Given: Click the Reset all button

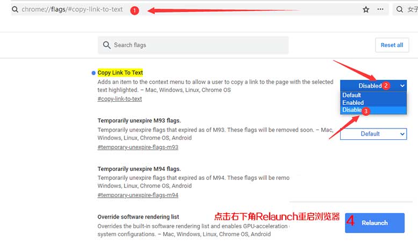Looking at the screenshot, I should click(x=392, y=45).
